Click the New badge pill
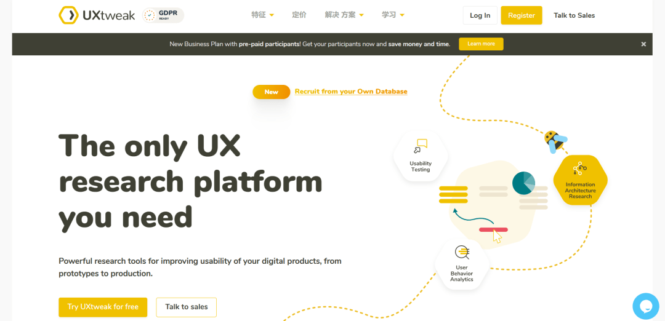 [x=272, y=92]
